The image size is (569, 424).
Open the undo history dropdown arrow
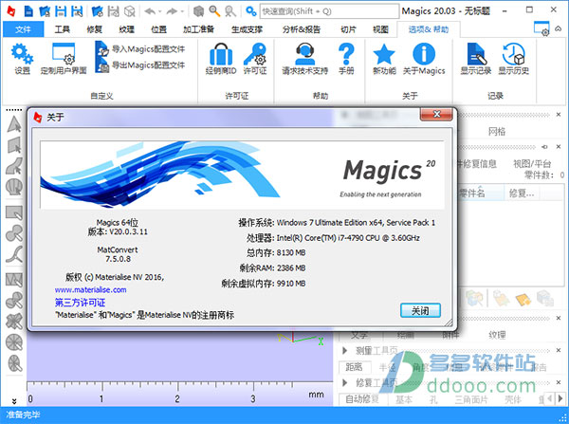159,11
